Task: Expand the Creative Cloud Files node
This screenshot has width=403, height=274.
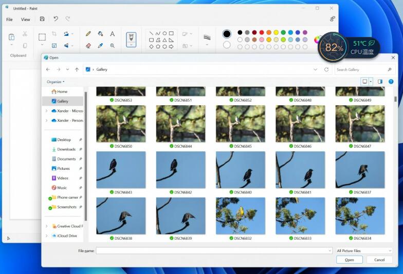Action: (x=46, y=226)
